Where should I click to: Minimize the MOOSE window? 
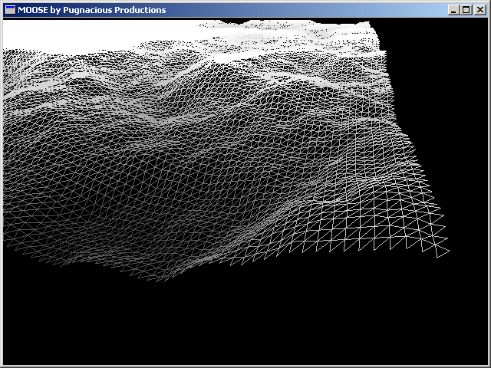tap(453, 10)
